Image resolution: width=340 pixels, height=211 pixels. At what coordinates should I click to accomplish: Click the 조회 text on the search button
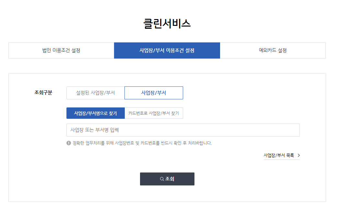coord(170,179)
